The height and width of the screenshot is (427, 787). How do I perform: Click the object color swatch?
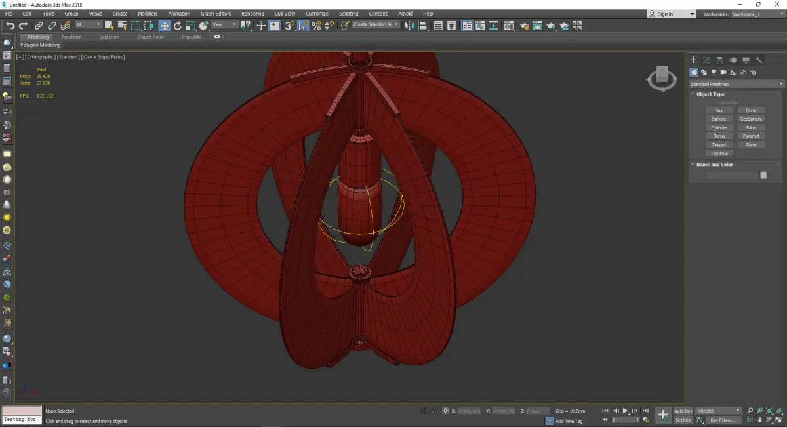tap(763, 175)
